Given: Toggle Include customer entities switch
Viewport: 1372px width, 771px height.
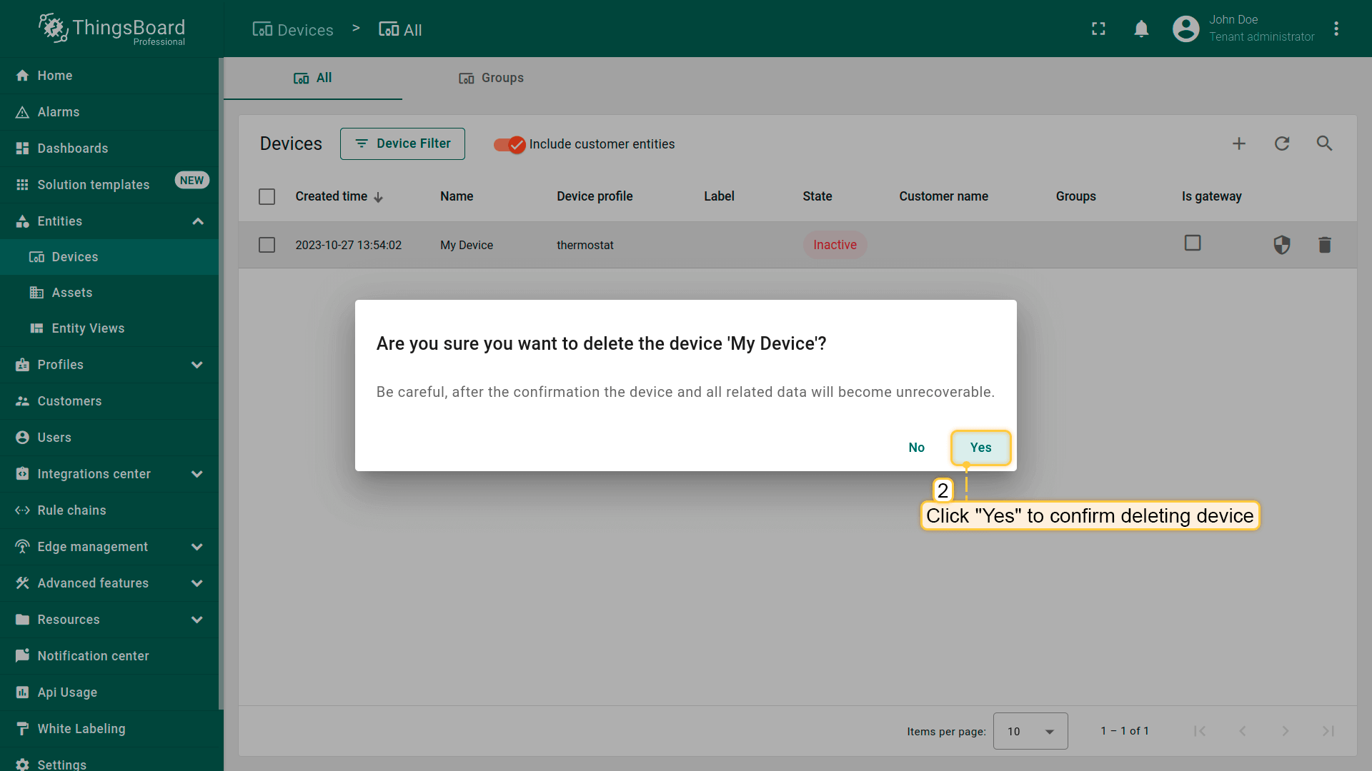Looking at the screenshot, I should click(x=509, y=144).
